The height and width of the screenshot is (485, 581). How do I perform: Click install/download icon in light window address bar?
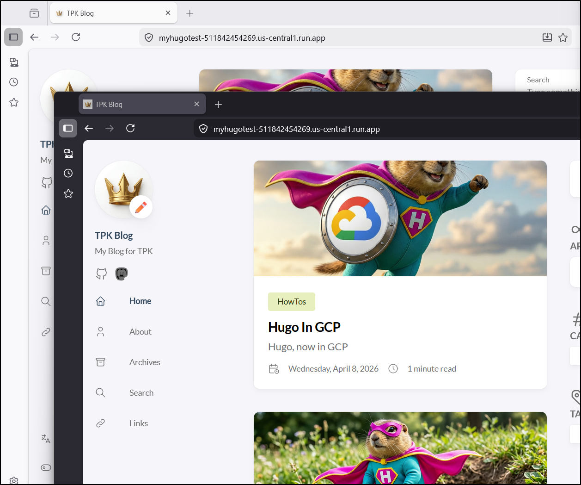pos(547,37)
